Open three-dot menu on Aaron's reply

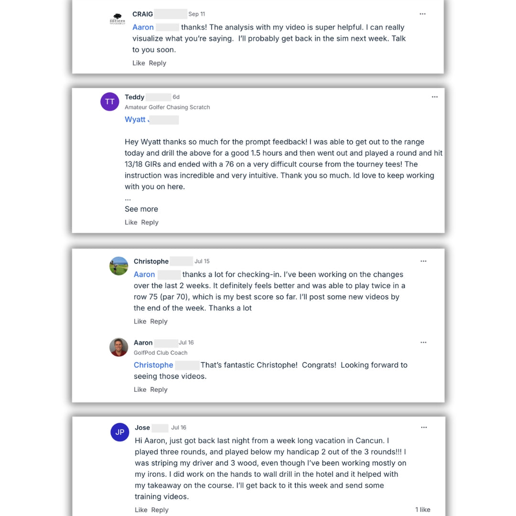423,343
